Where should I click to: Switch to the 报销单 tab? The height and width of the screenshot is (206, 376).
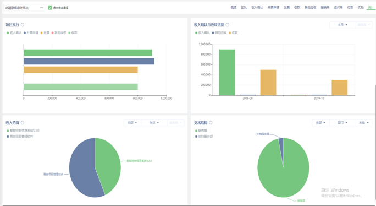pos(325,8)
